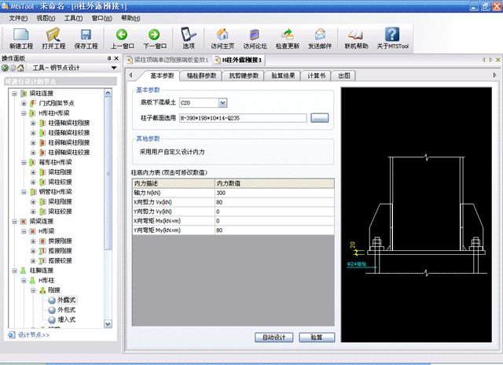Image resolution: width=503 pixels, height=365 pixels.
Task: Click the home icon in 操作面板
Action: (x=21, y=68)
